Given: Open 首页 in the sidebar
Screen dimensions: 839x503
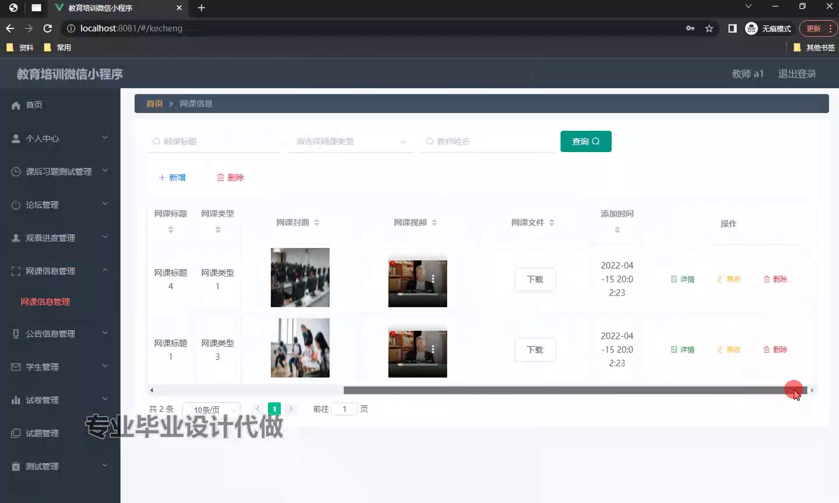Looking at the screenshot, I should pos(34,105).
